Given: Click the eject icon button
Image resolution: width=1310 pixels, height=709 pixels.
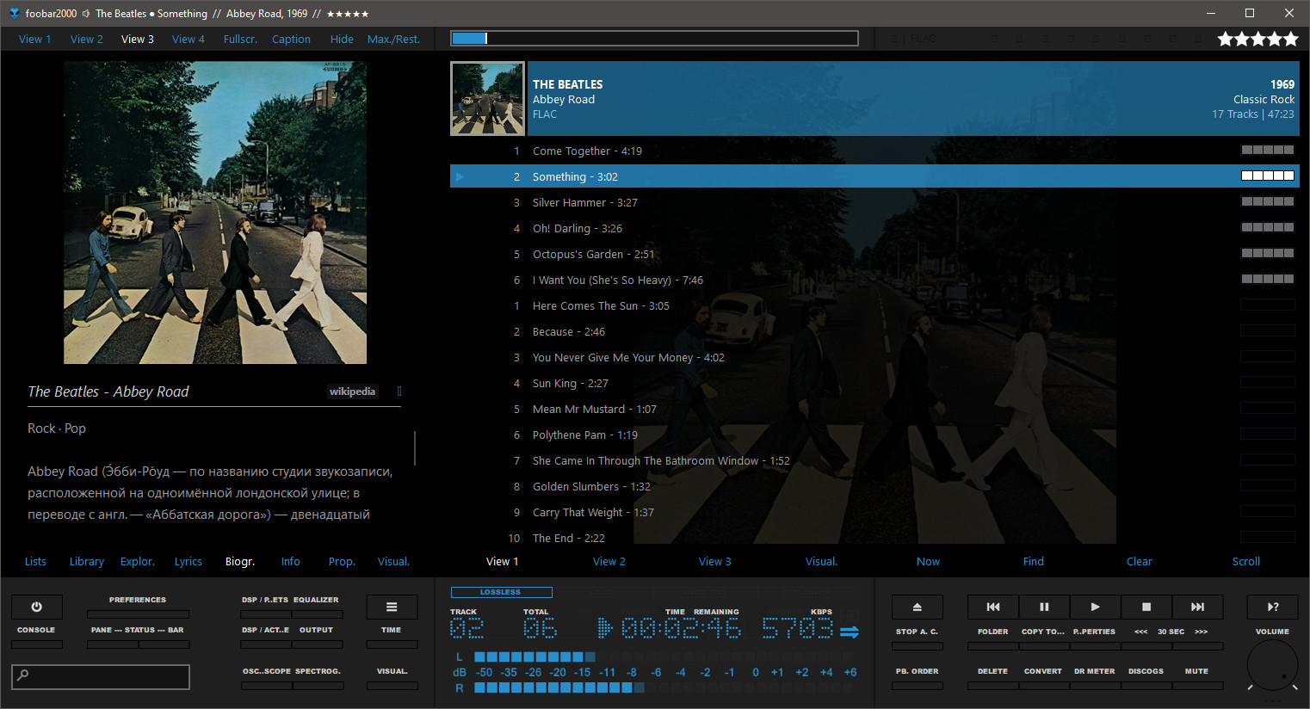Looking at the screenshot, I should 917,607.
